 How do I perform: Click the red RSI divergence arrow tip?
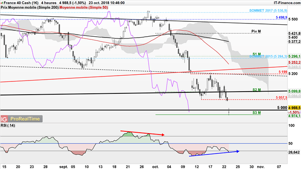coord(163,135)
